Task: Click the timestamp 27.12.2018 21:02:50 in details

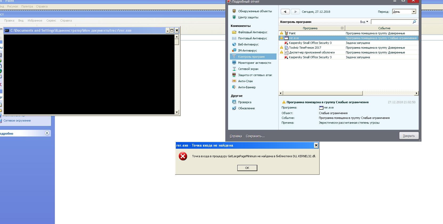Action: click(401, 102)
